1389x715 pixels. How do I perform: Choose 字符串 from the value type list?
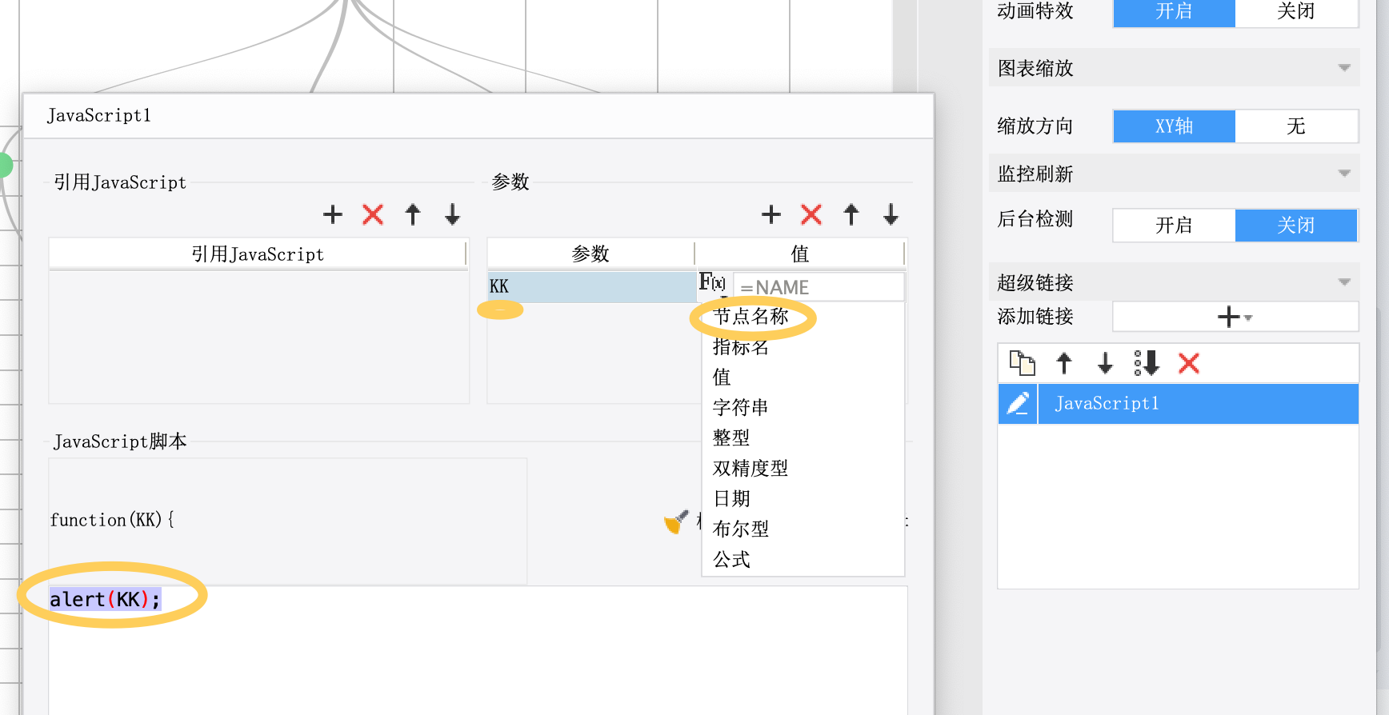pyautogui.click(x=803, y=408)
